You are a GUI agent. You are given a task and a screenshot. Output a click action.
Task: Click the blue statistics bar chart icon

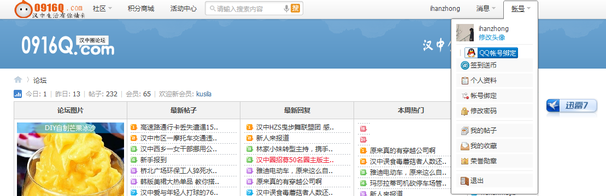click(x=18, y=94)
